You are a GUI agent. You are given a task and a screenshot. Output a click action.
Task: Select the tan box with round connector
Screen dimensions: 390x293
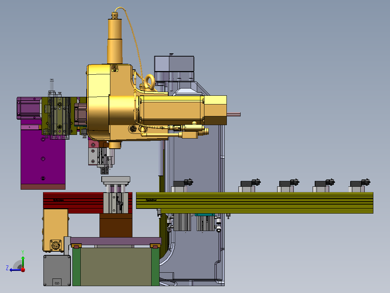click(55, 230)
